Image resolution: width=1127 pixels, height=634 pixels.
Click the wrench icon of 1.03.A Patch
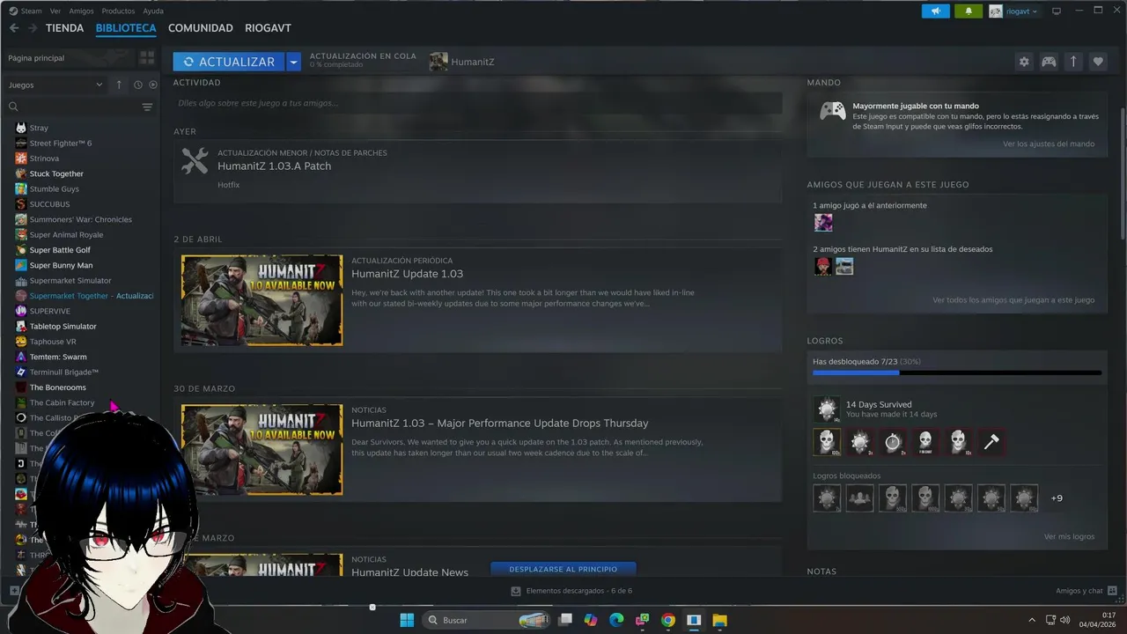(195, 160)
